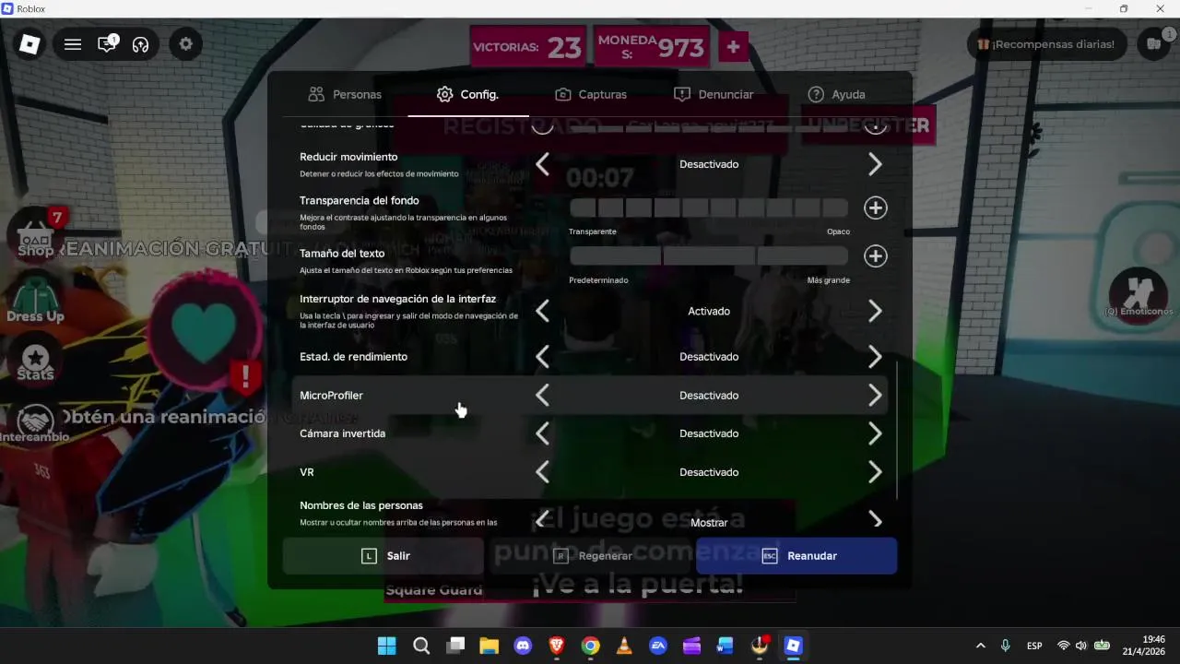Open Microsoft Word from the taskbar

tap(726, 646)
